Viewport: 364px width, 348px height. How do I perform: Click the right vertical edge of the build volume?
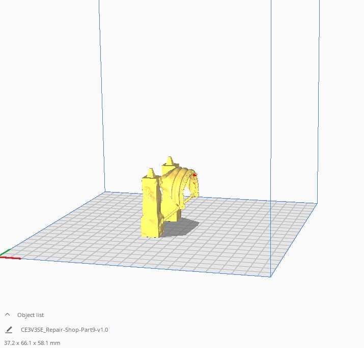tap(270, 102)
